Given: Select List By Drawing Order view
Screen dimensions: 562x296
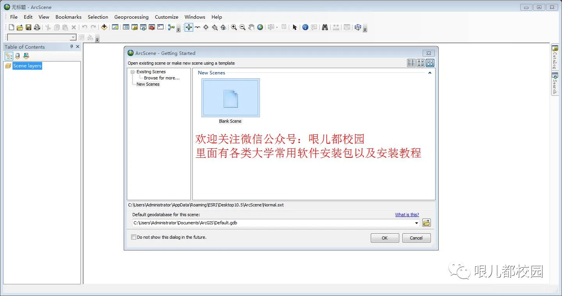Looking at the screenshot, I should pyautogui.click(x=9, y=56).
